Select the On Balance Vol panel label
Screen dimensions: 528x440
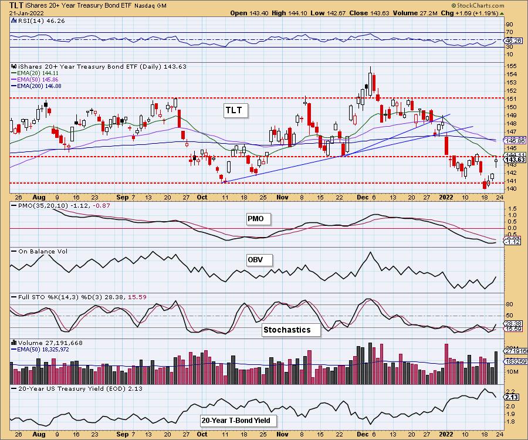tap(39, 251)
